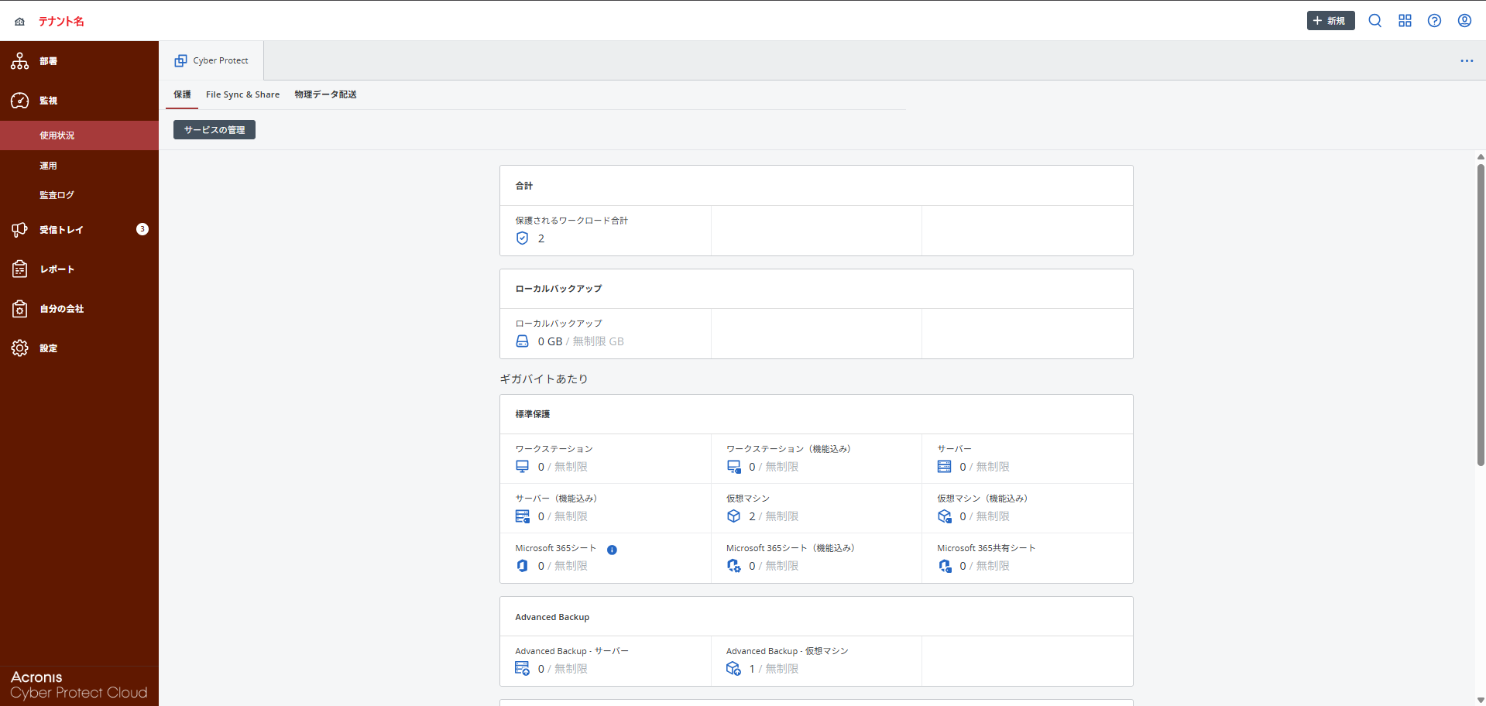The width and height of the screenshot is (1486, 706).
Task: Click the 自分の会社 icon in sidebar
Action: coord(20,309)
